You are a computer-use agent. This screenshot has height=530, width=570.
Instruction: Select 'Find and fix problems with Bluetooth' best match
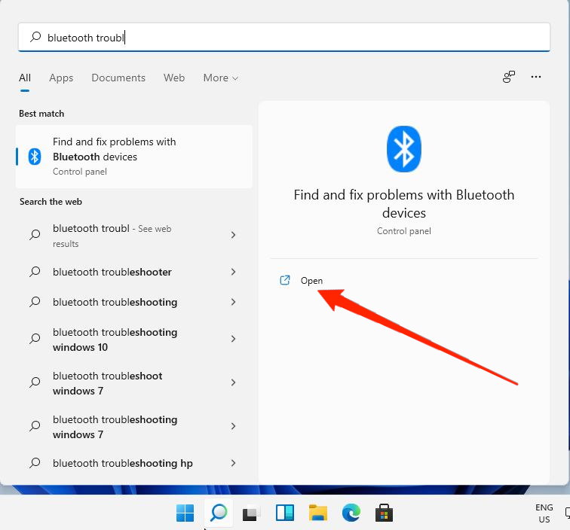click(134, 156)
